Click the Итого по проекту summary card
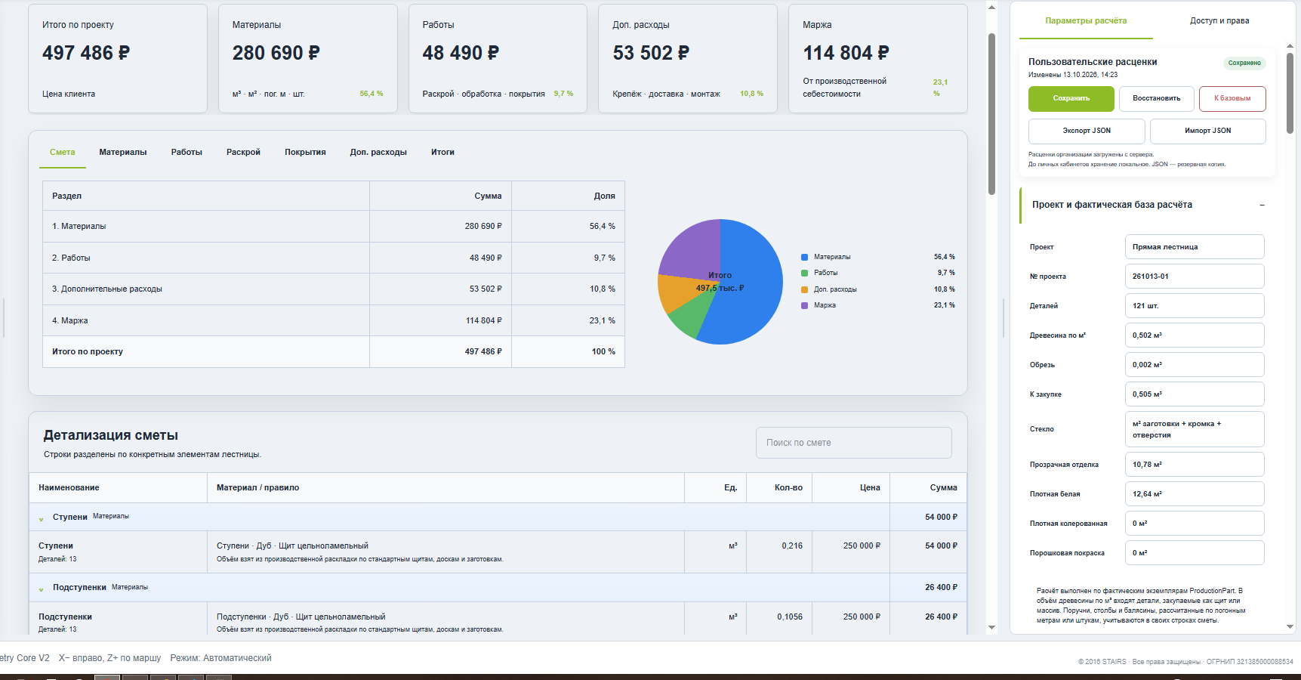 click(118, 59)
